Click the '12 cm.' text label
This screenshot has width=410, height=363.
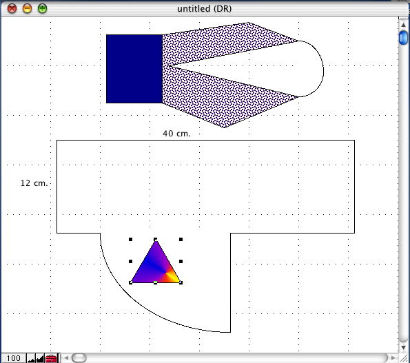(x=34, y=183)
